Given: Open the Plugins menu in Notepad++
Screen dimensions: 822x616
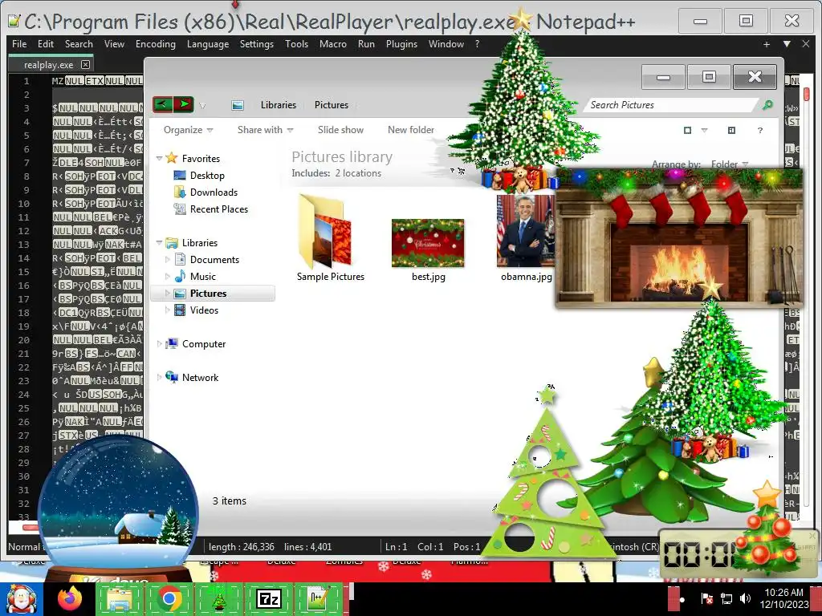Looking at the screenshot, I should [401, 44].
